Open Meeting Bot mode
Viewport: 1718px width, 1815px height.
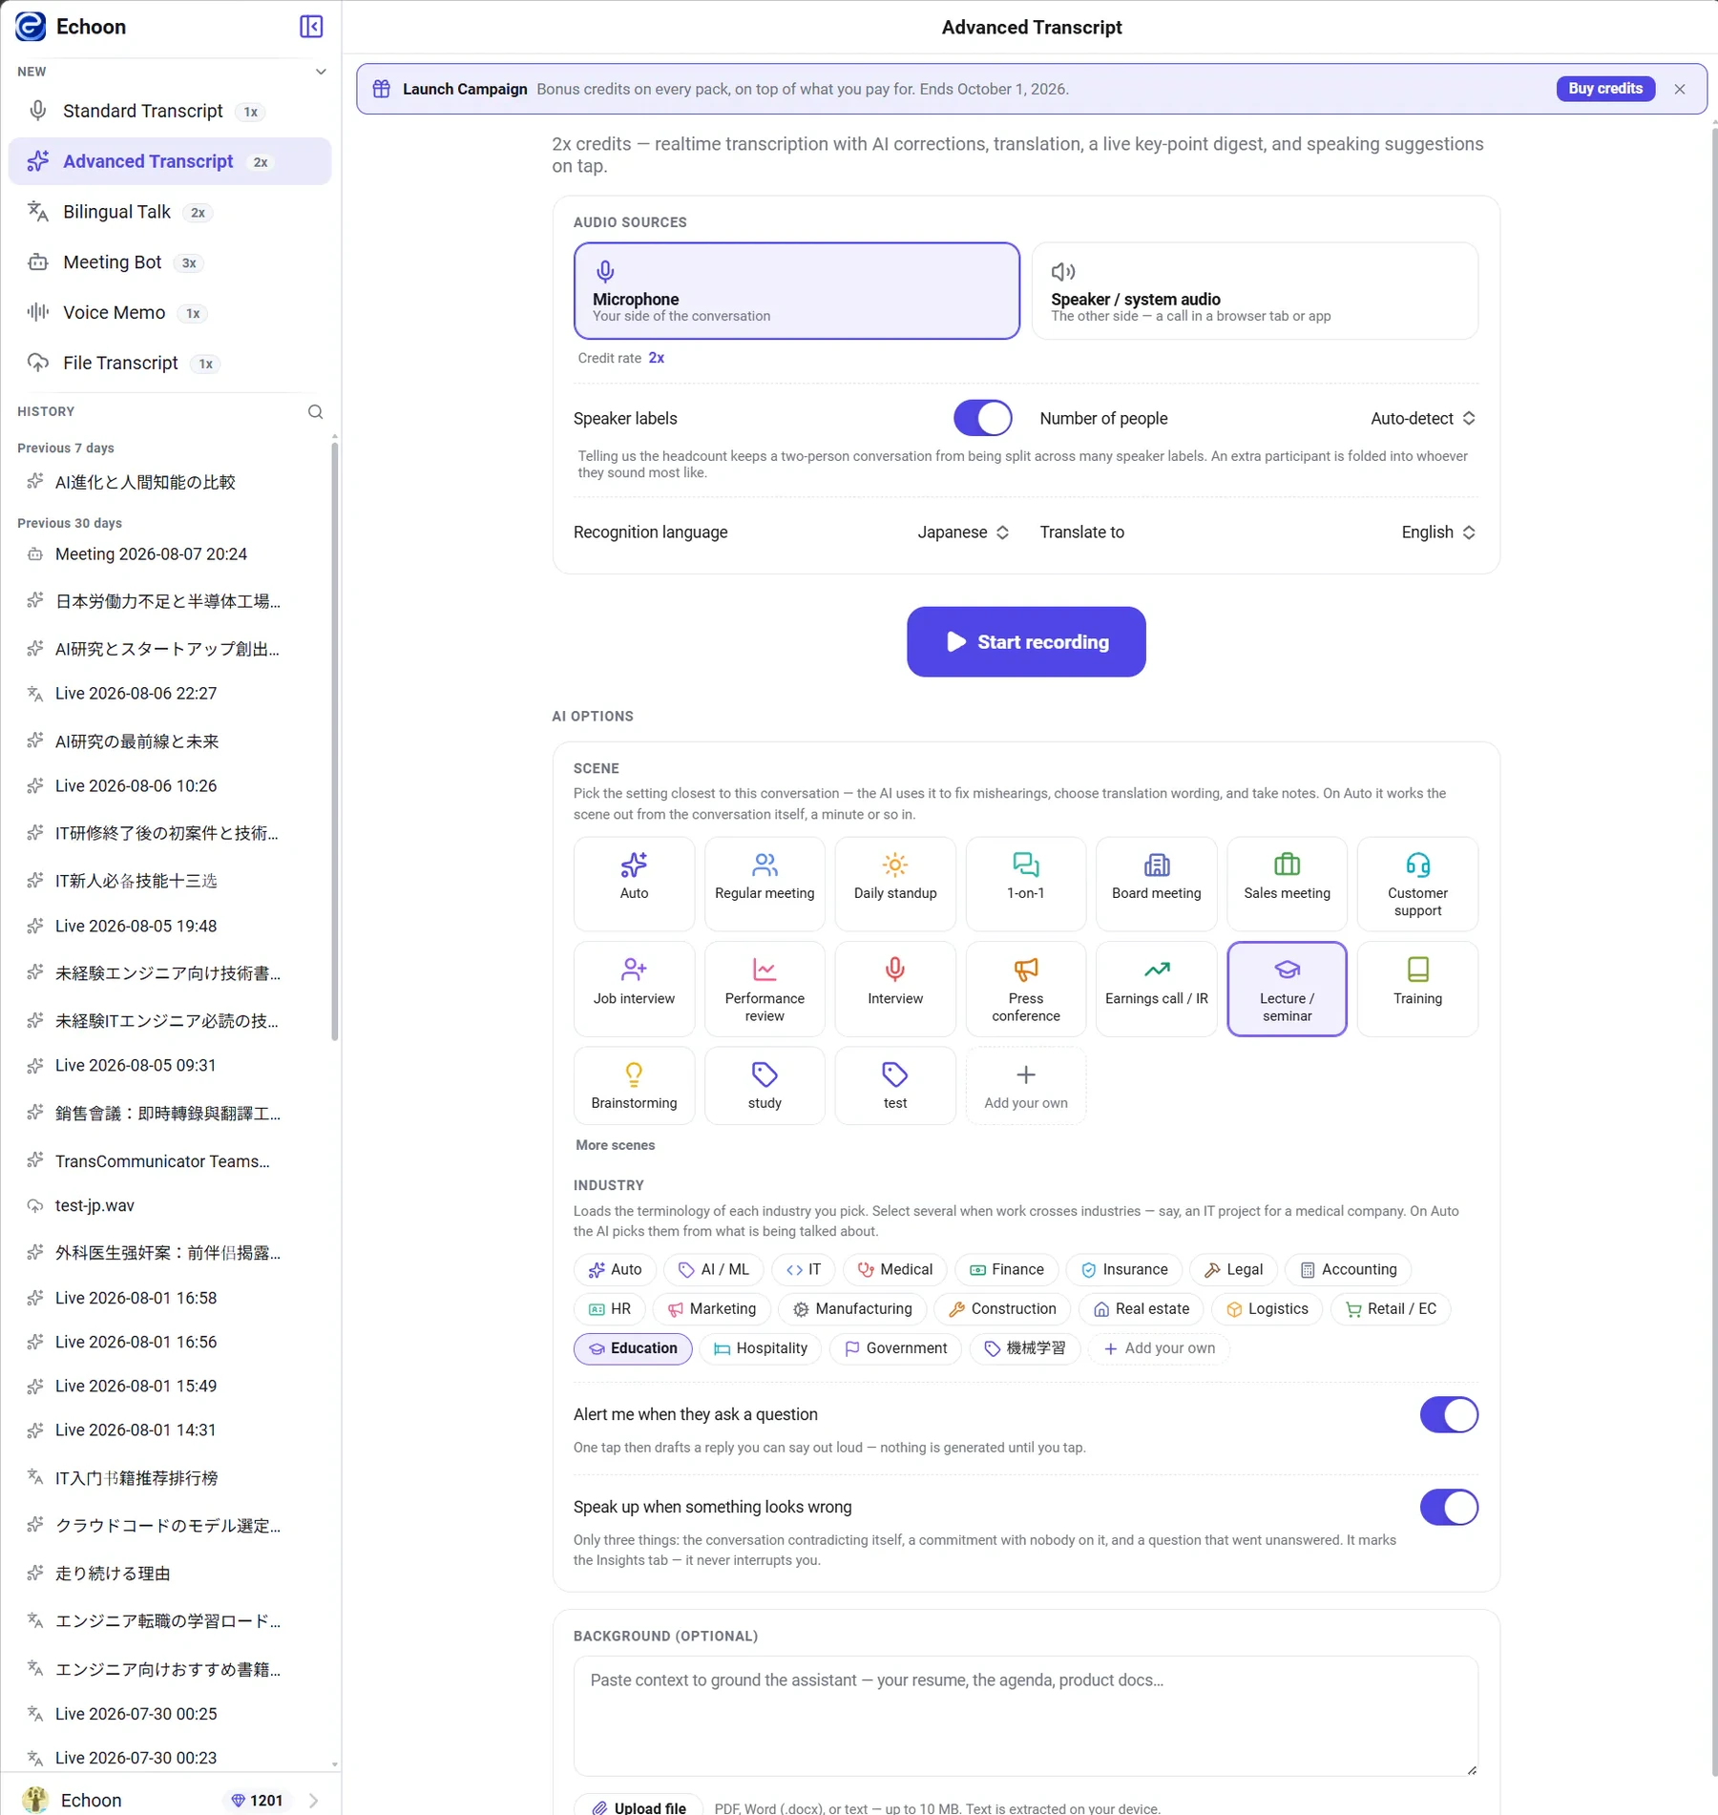click(x=170, y=262)
